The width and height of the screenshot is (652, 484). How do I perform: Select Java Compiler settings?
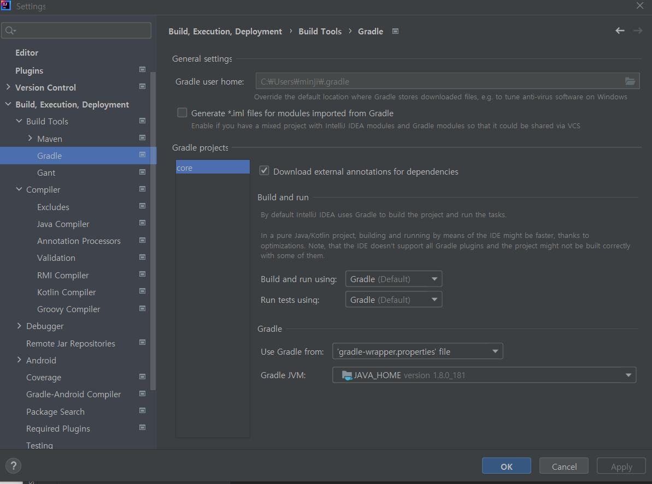(x=63, y=224)
